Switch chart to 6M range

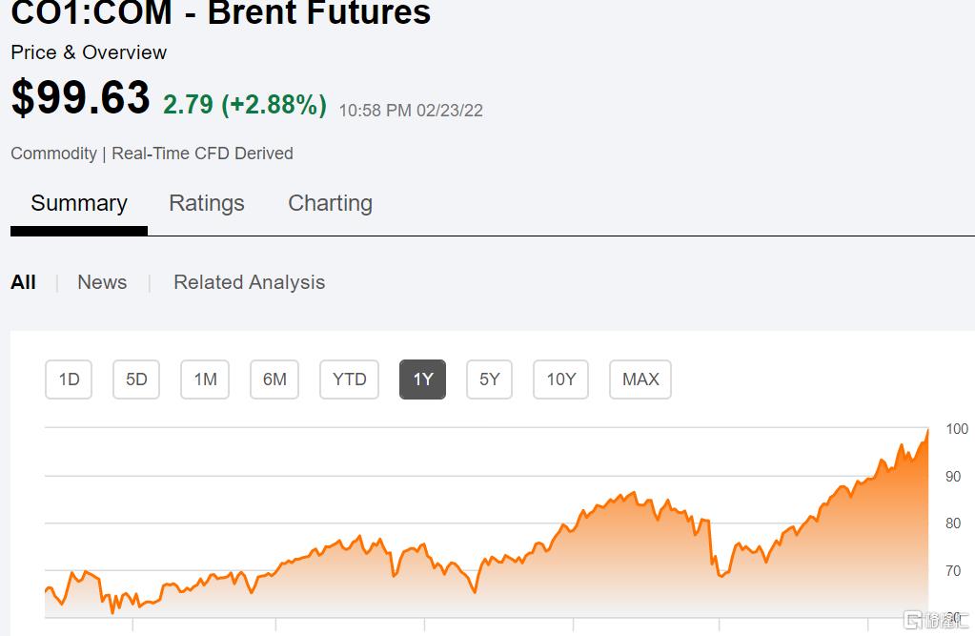(x=274, y=379)
